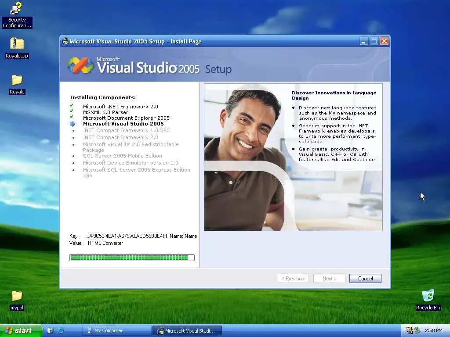Click 'Discover Innovations in Language Design' heading
The height and width of the screenshot is (337, 450).
(x=334, y=95)
